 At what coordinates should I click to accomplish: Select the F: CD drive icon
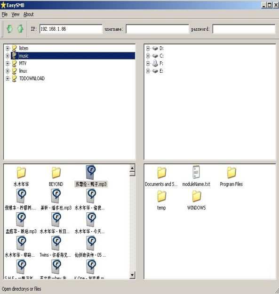tap(155, 63)
